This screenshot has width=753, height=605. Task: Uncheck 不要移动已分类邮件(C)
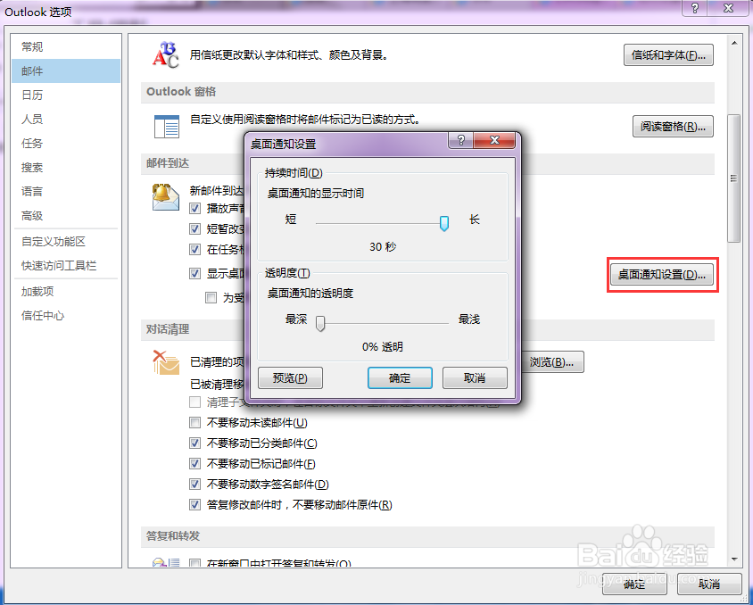(x=195, y=443)
